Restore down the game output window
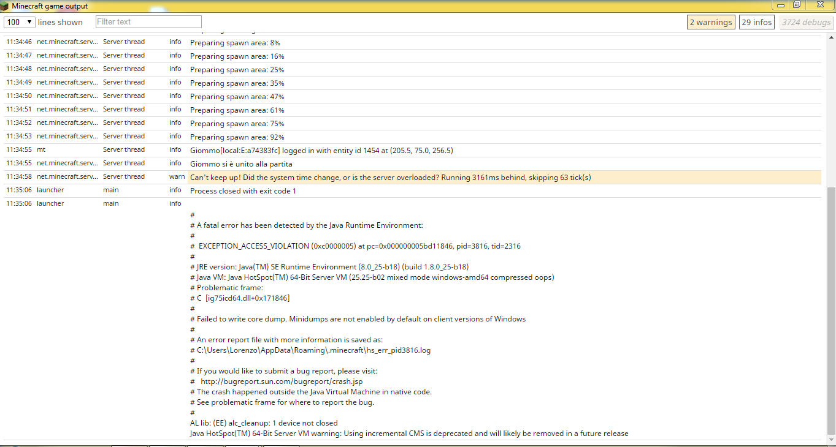836x447 pixels. (797, 5)
